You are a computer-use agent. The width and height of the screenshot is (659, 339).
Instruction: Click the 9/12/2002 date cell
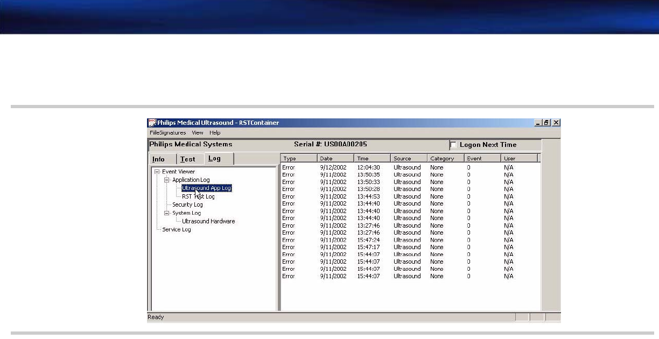click(x=333, y=167)
